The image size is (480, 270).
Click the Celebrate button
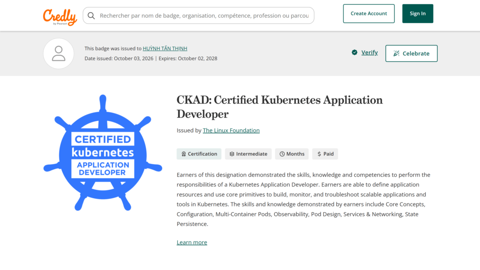pyautogui.click(x=412, y=53)
